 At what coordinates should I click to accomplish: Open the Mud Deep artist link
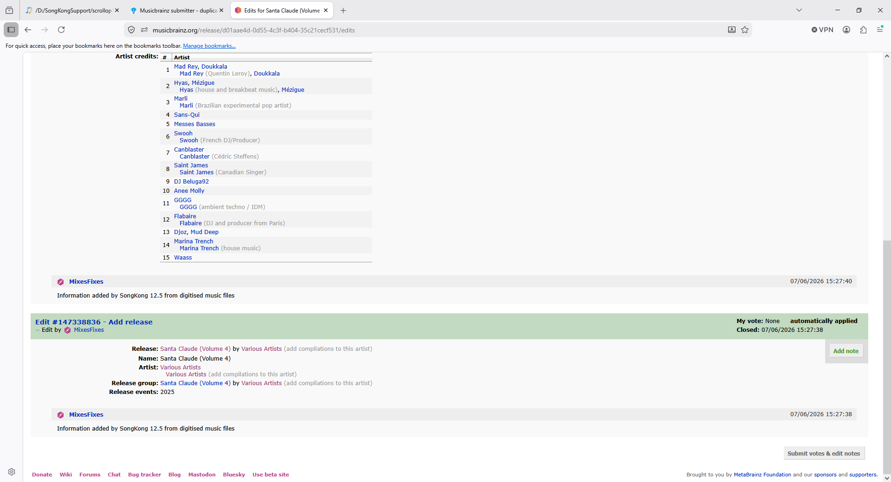coord(204,232)
